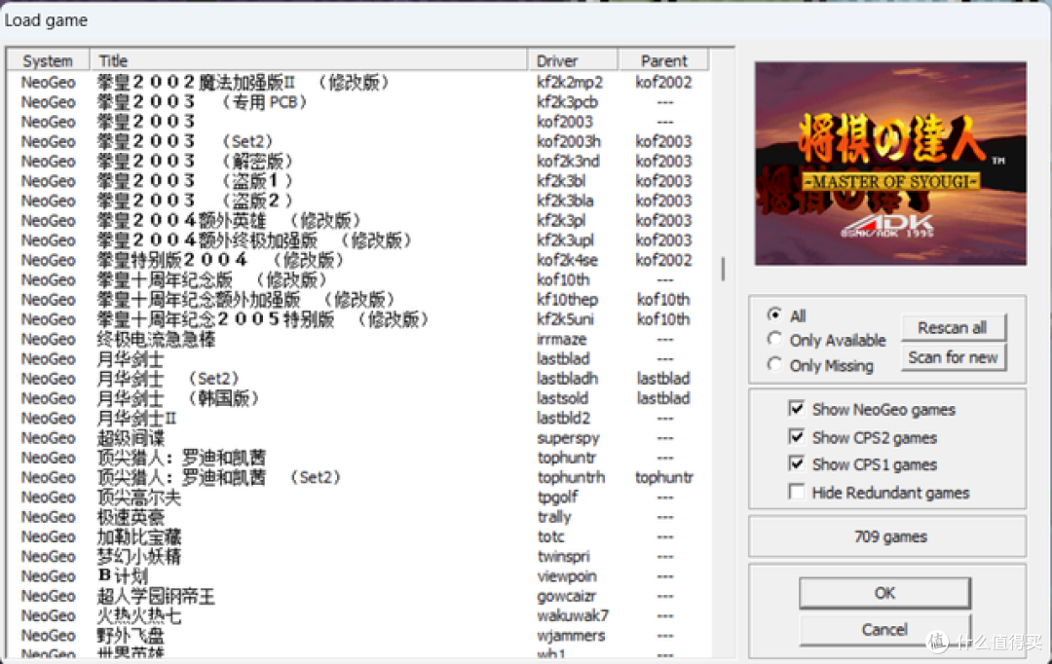
Task: Sort list by the System column header
Action: [x=49, y=60]
